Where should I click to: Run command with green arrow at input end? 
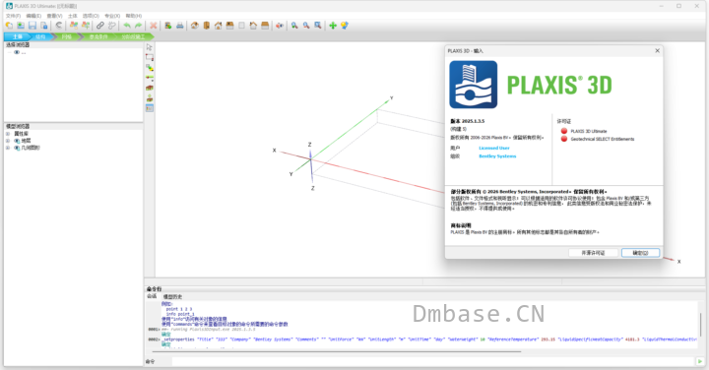coord(700,361)
